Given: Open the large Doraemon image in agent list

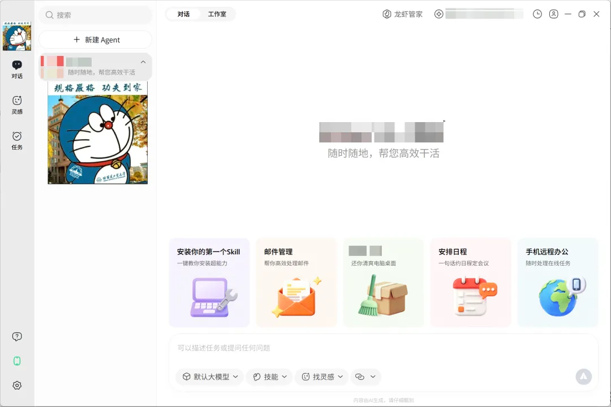Looking at the screenshot, I should (97, 132).
